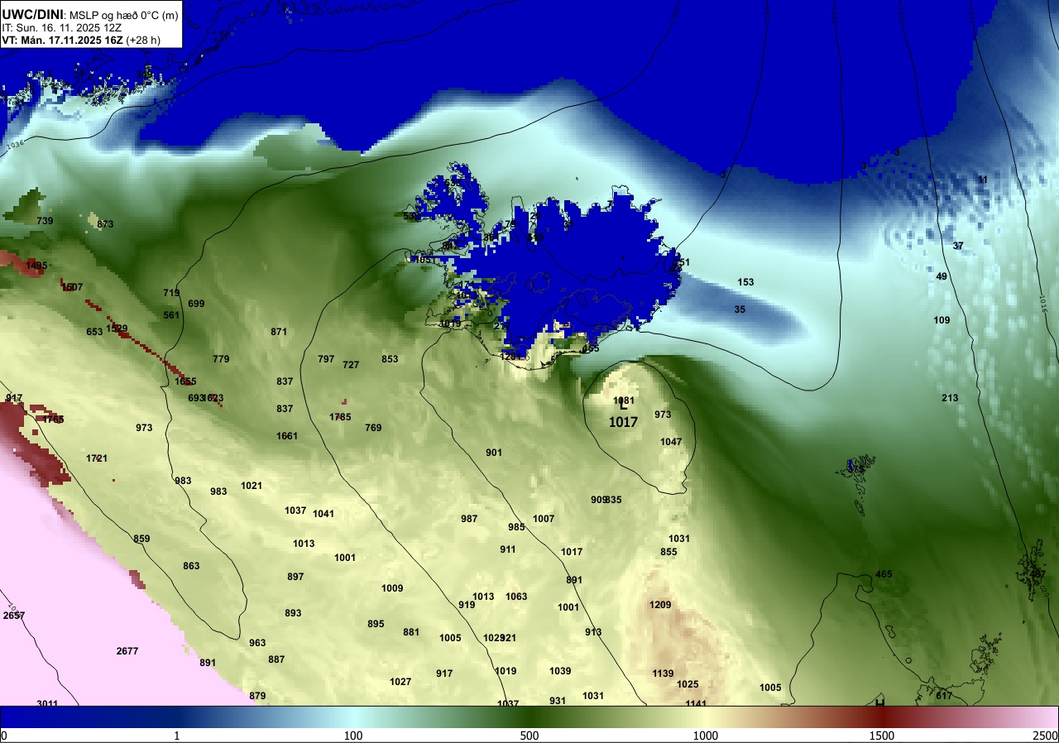Image resolution: width=1059 pixels, height=743 pixels.
Task: Click the height value 963
Action: [257, 643]
